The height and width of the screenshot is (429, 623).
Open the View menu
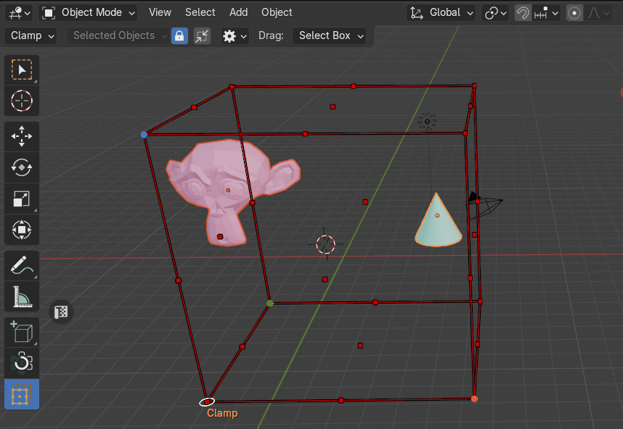pos(160,13)
